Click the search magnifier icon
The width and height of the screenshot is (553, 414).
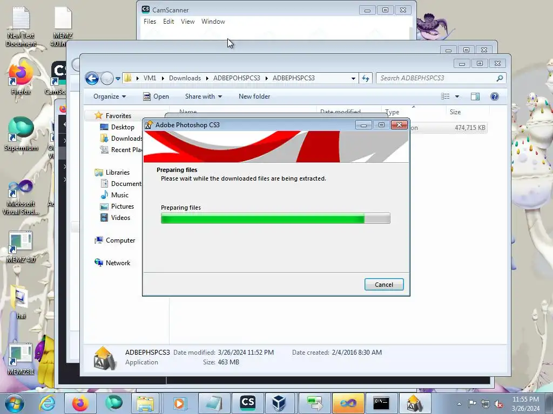coord(500,78)
